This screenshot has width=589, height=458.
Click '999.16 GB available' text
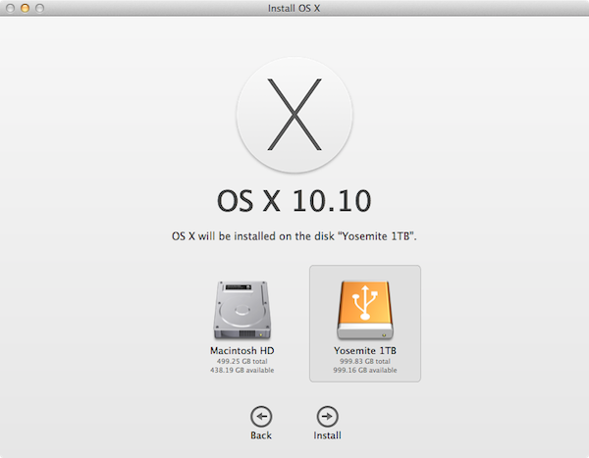365,370
